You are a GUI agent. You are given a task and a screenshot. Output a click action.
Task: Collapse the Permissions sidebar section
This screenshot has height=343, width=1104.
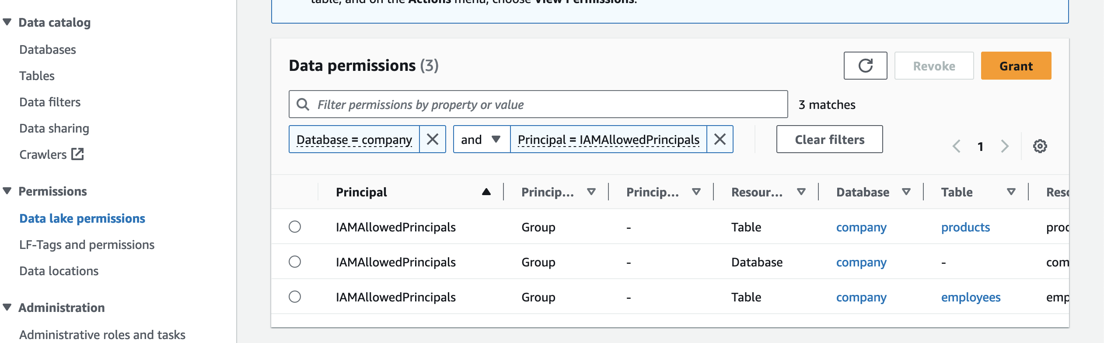(7, 191)
